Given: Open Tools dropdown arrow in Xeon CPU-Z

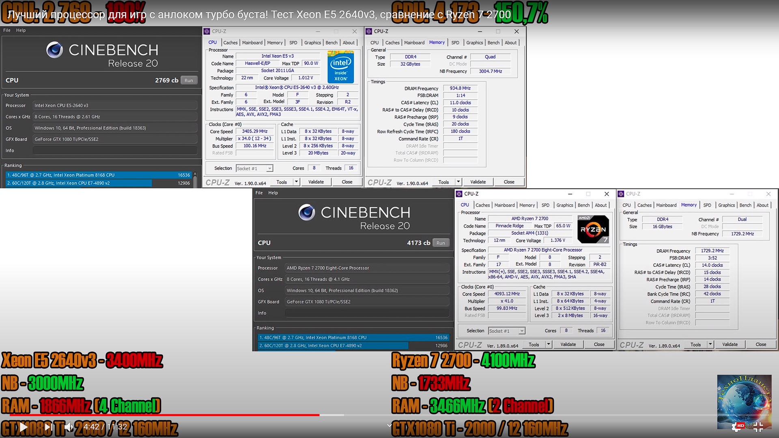Looking at the screenshot, I should pos(296,182).
